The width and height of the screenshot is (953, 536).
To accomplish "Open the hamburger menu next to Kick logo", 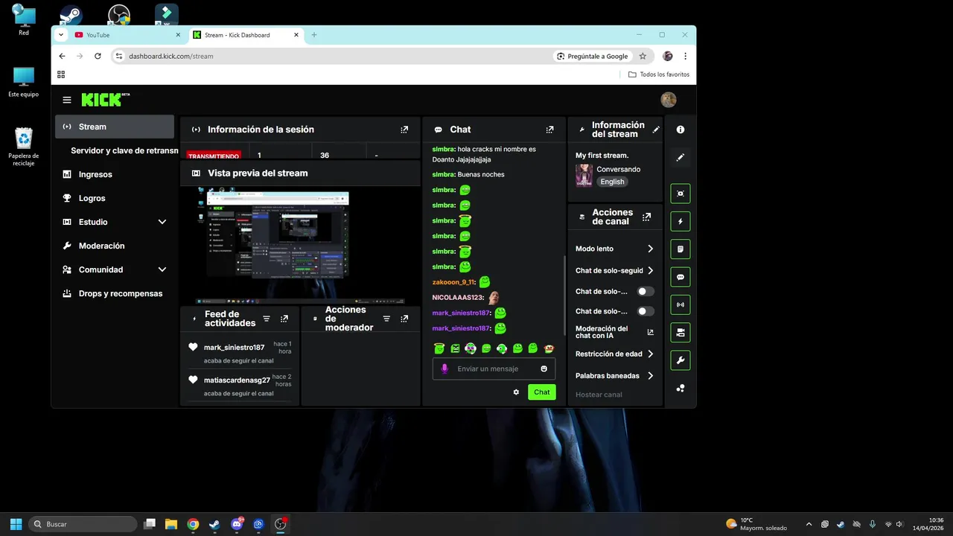I will coord(67,100).
